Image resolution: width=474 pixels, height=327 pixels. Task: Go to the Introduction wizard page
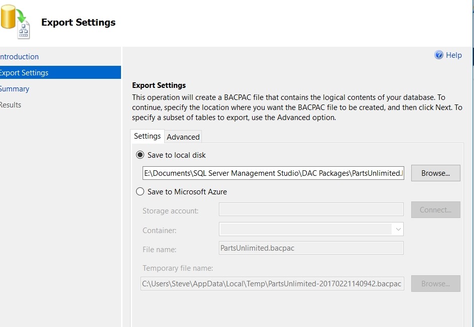pyautogui.click(x=19, y=57)
